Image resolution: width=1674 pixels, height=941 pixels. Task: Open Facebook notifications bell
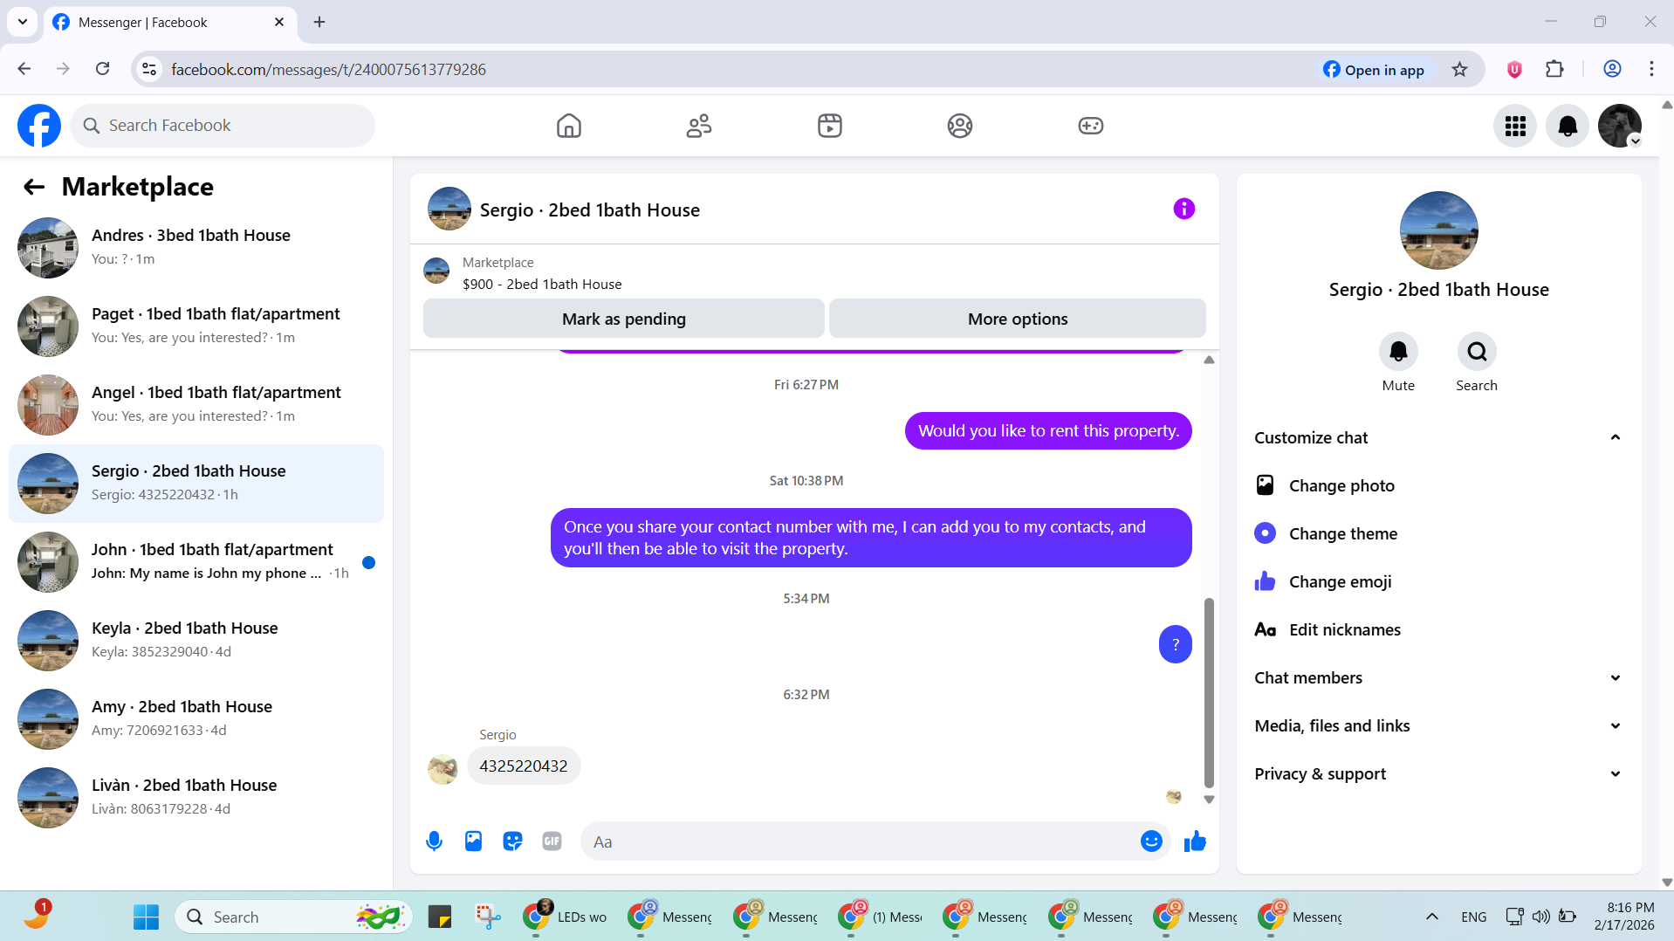pyautogui.click(x=1568, y=126)
